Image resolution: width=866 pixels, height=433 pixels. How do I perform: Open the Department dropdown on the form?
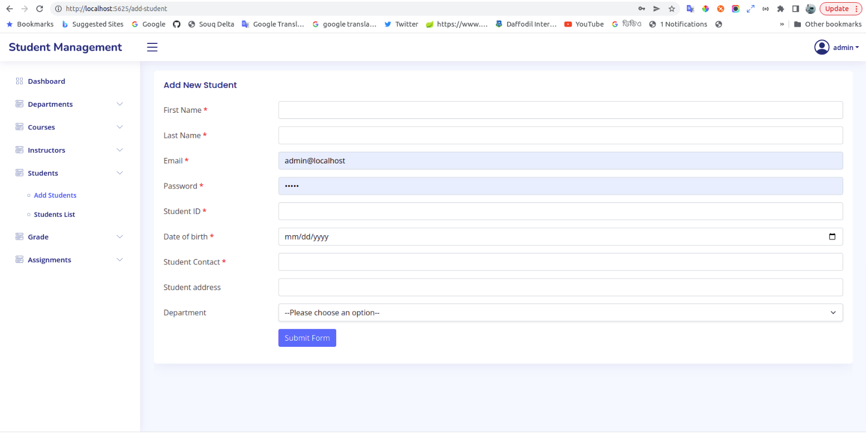pyautogui.click(x=560, y=312)
